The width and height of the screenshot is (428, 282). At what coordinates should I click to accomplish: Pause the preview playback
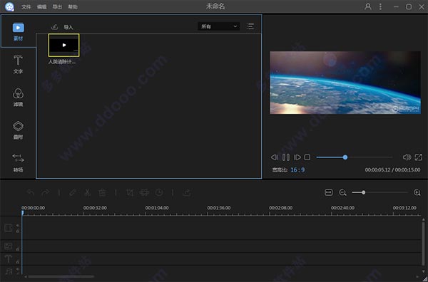coord(286,157)
